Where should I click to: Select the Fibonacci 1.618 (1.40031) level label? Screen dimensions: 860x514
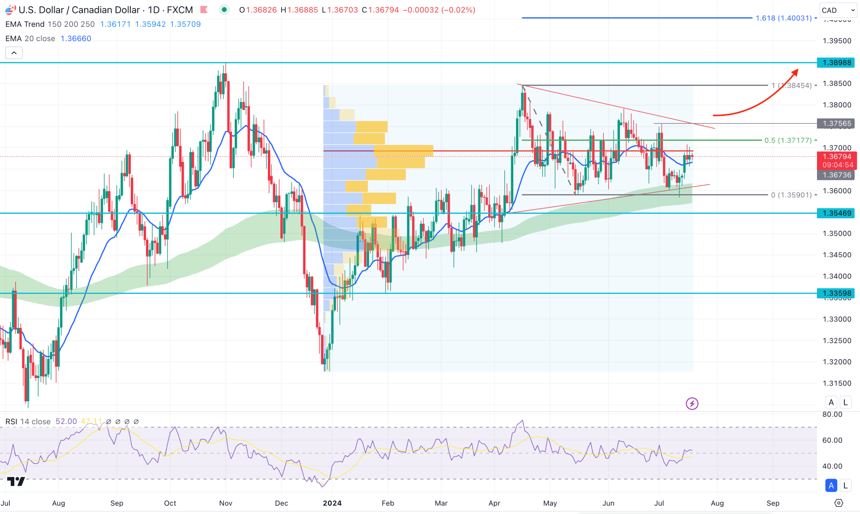(784, 18)
